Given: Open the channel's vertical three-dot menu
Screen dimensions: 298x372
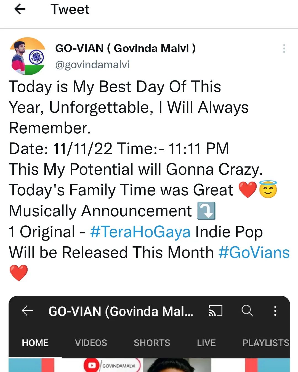Looking at the screenshot, I should pyautogui.click(x=275, y=311).
